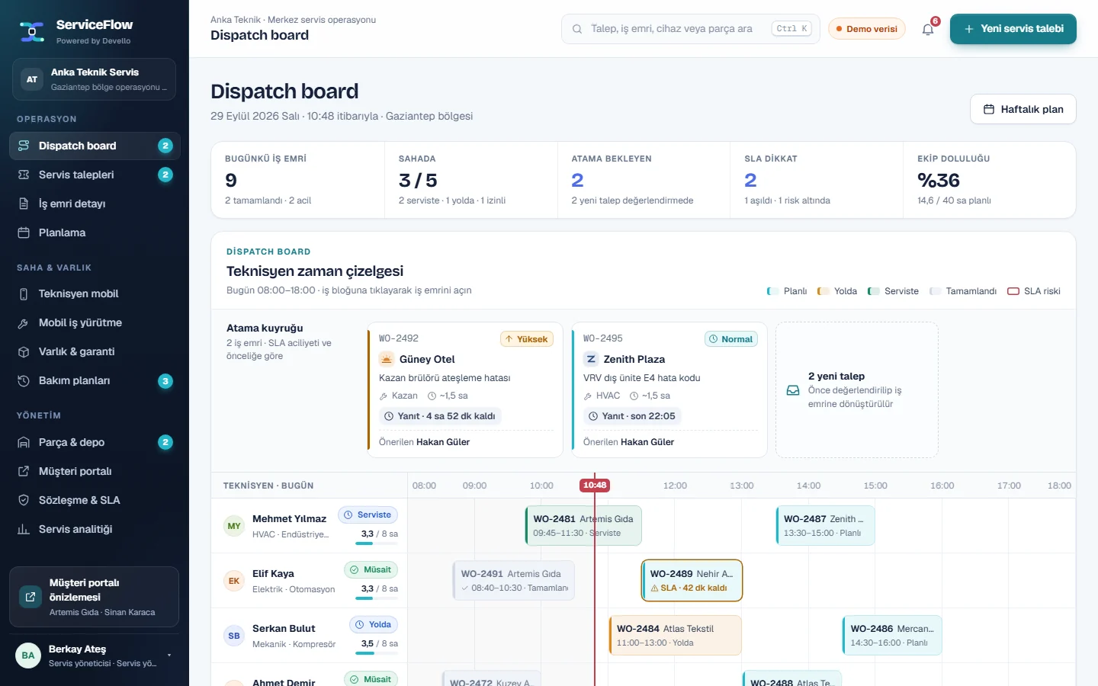Image resolution: width=1098 pixels, height=686 pixels.
Task: Click the BA user avatar
Action: 28,655
